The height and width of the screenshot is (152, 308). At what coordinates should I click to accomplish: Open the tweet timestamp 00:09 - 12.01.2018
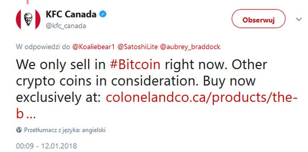pos(46,146)
